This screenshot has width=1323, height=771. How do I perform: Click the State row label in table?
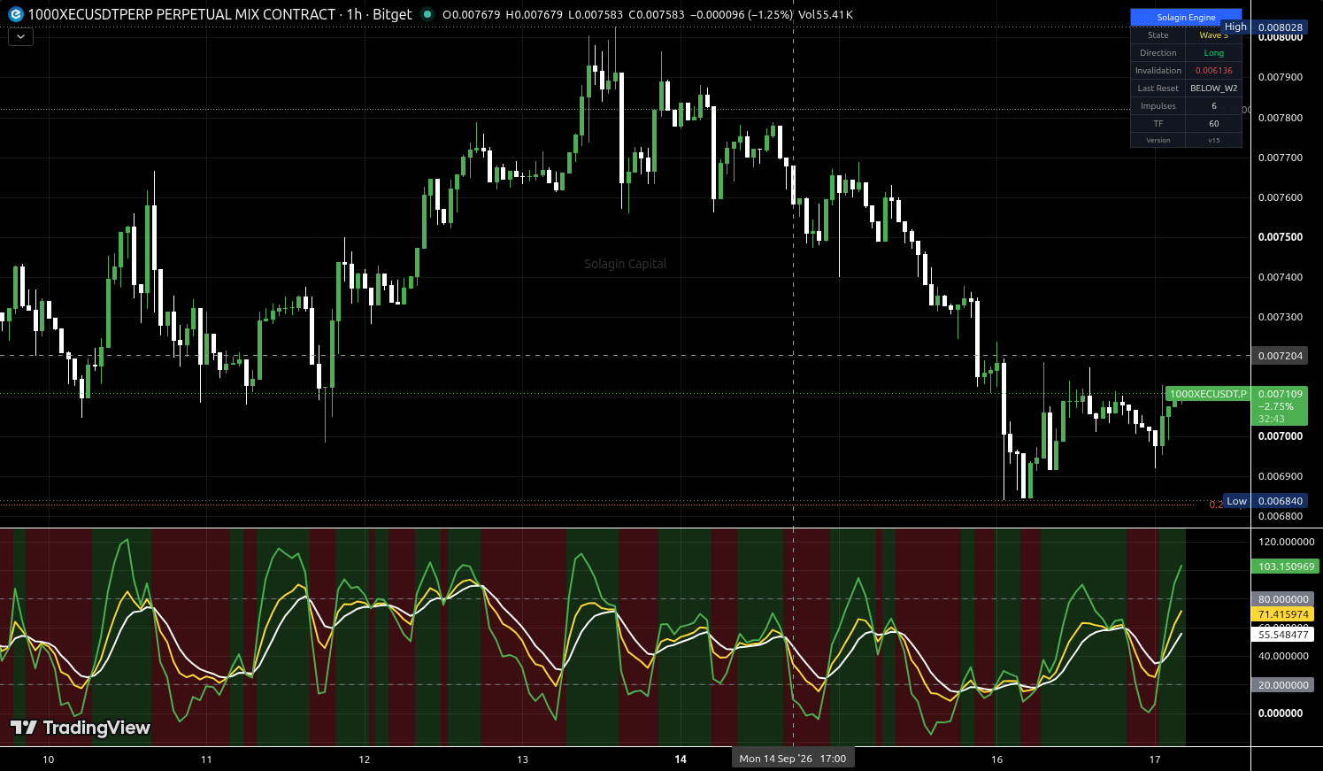click(x=1158, y=35)
